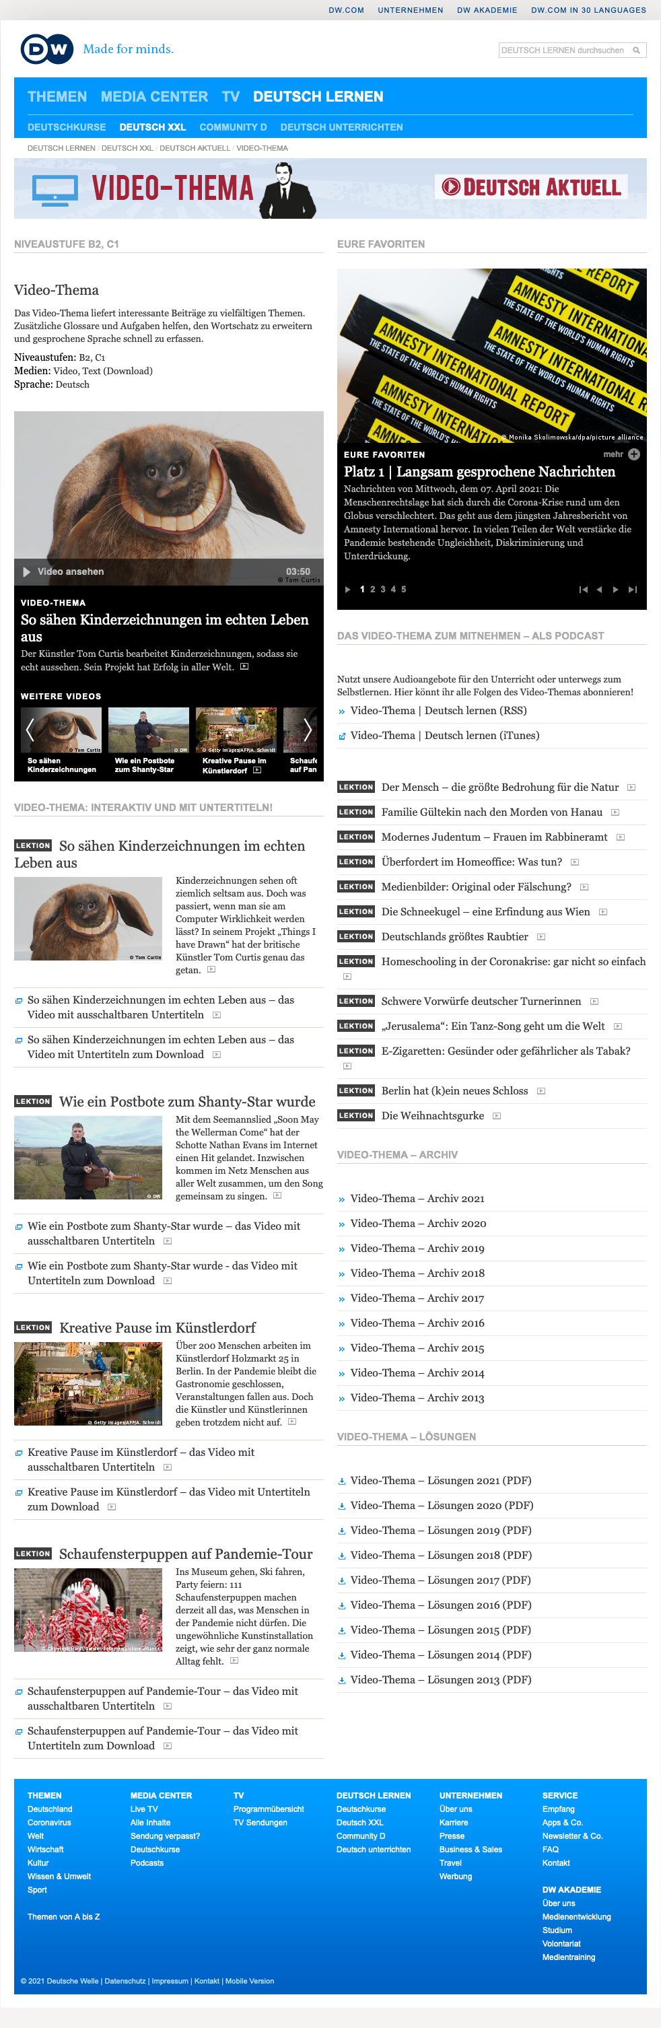Open 'Platz 1 | Langsam gesprochene Nachrichten' headline
Image resolution: width=661 pixels, height=2028 pixels.
click(479, 472)
